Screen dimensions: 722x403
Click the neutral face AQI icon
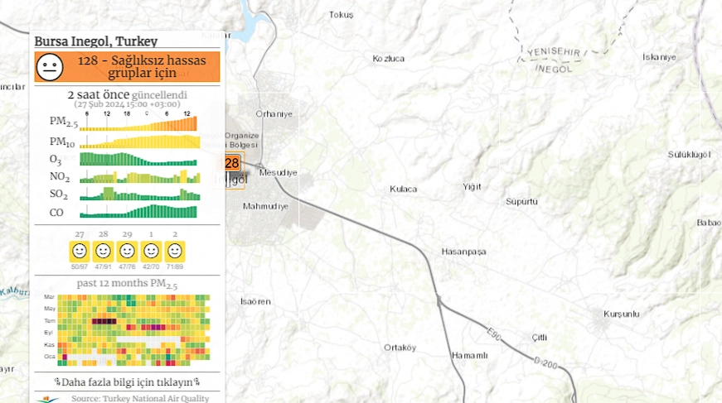50,67
